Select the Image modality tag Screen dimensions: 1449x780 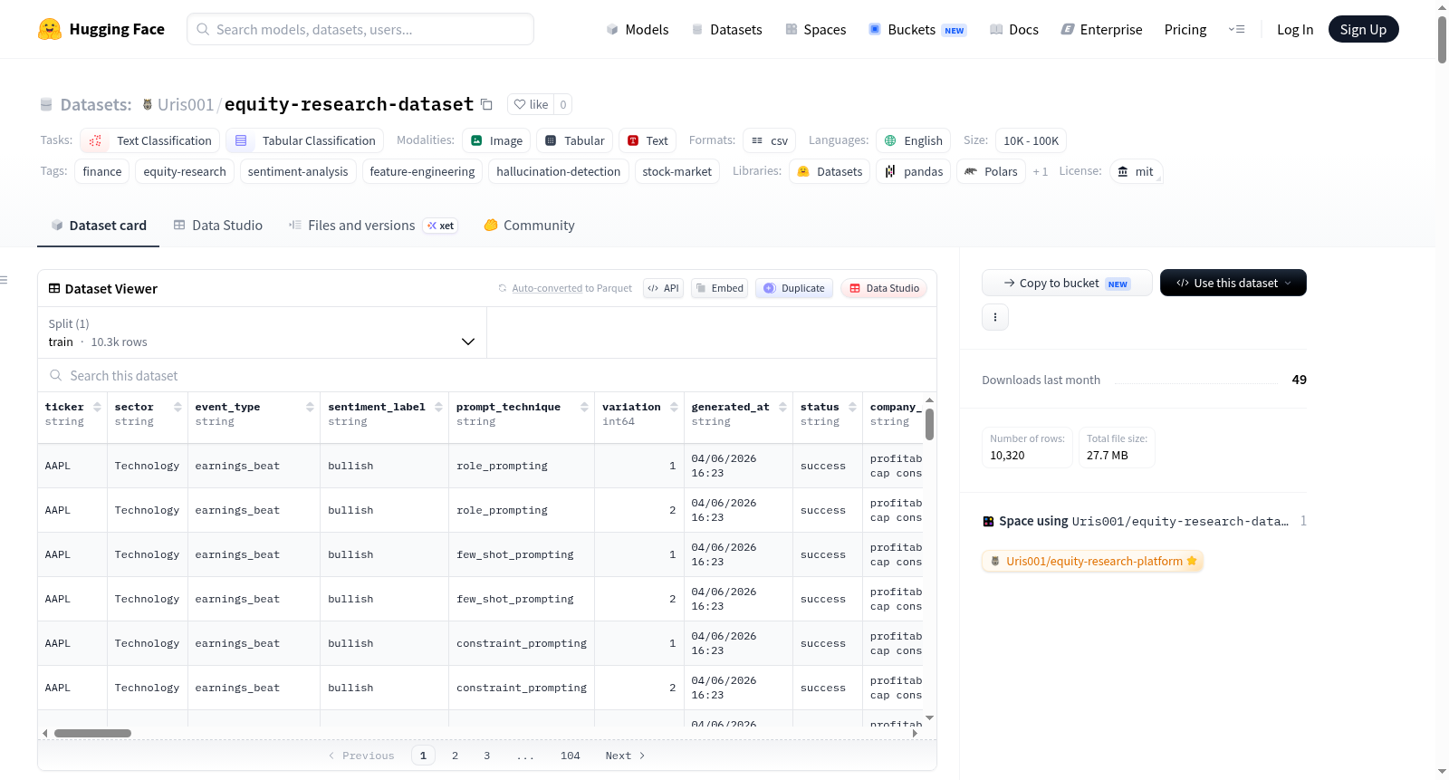(496, 140)
